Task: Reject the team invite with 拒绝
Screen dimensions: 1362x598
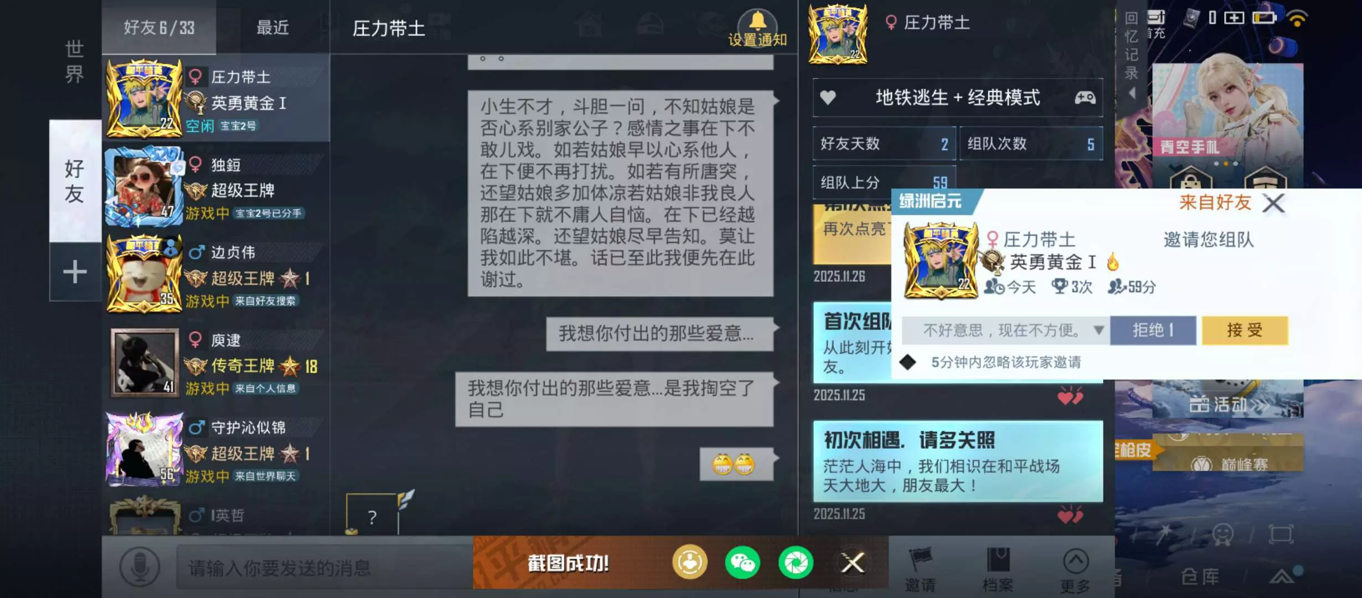Action: (1153, 331)
